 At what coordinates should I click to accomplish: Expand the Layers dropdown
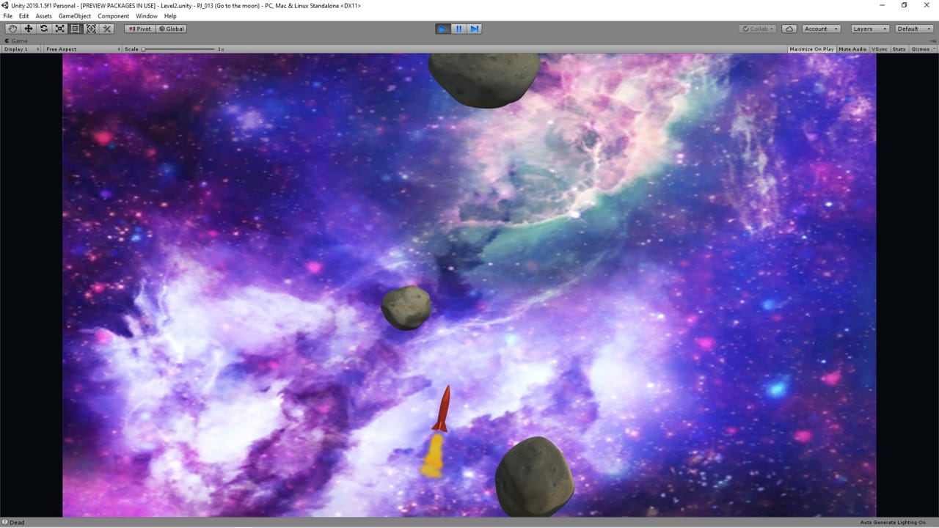pyautogui.click(x=869, y=29)
